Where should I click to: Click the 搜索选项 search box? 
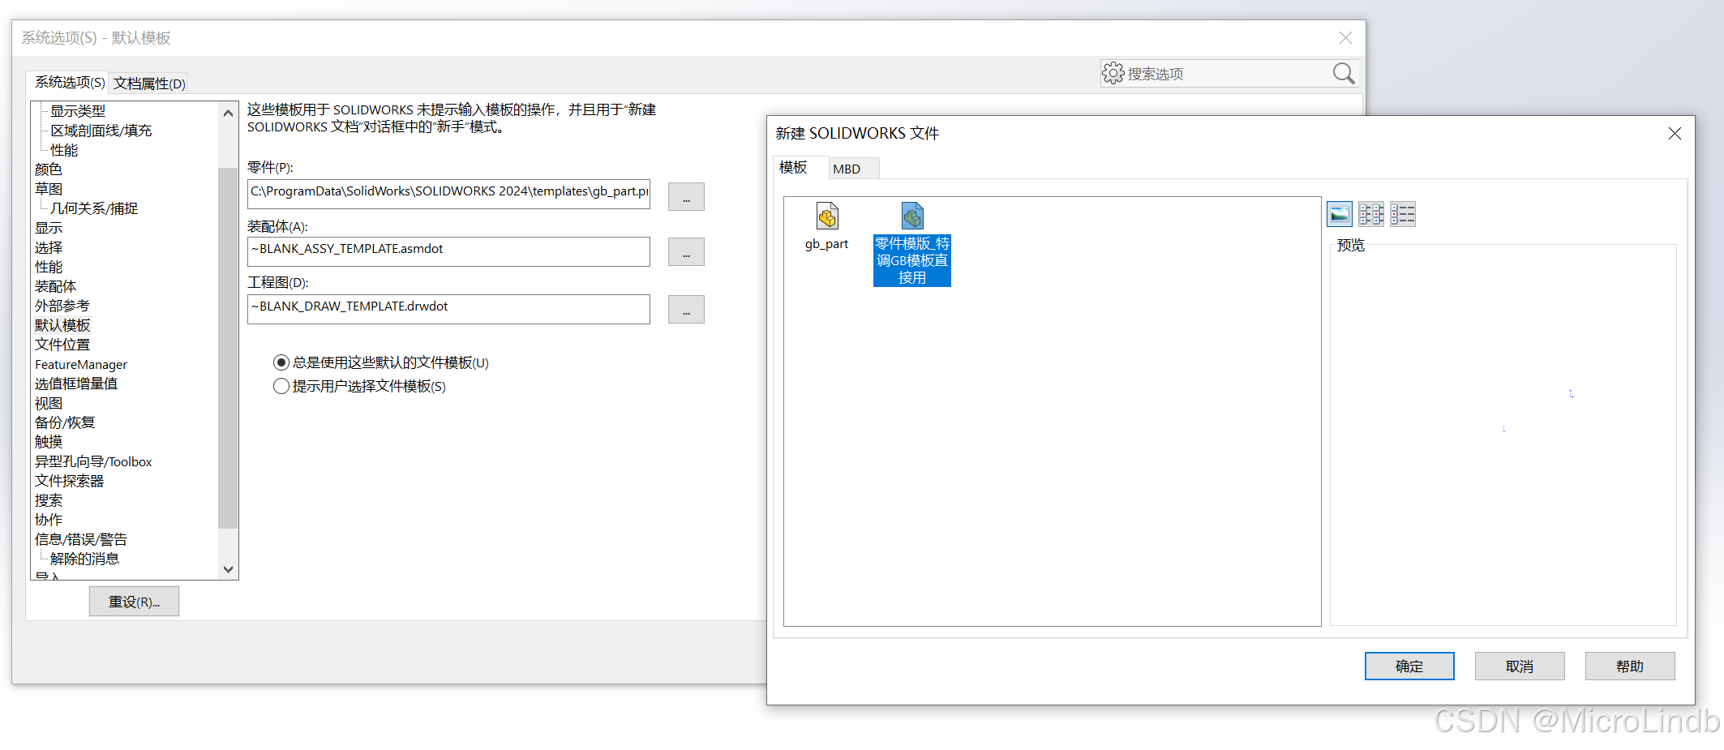pyautogui.click(x=1229, y=74)
